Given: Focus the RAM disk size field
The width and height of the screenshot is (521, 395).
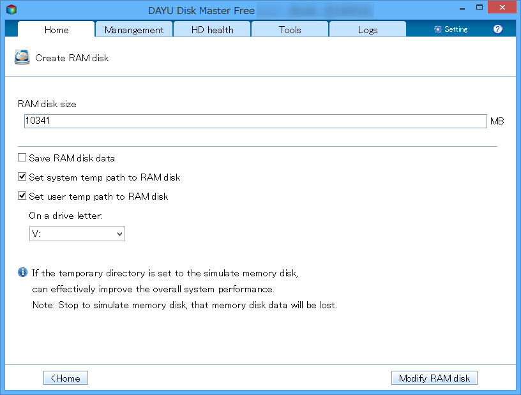Looking at the screenshot, I should (255, 121).
